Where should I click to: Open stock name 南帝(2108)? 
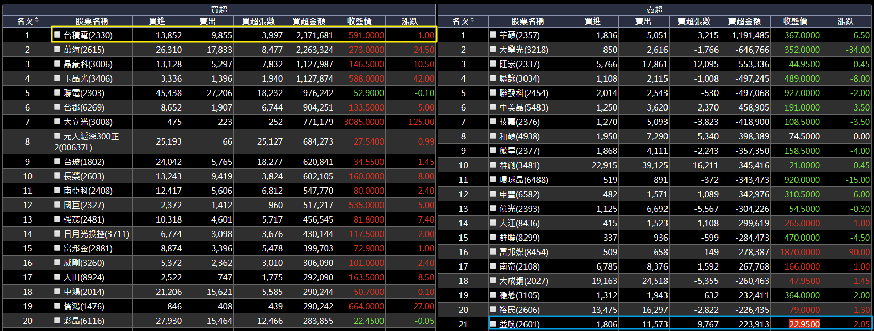coord(519,266)
